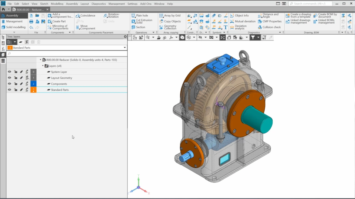Screen dimensions: 355x199
Task: Toggle visibility of the Components layer
Action: coord(10,84)
